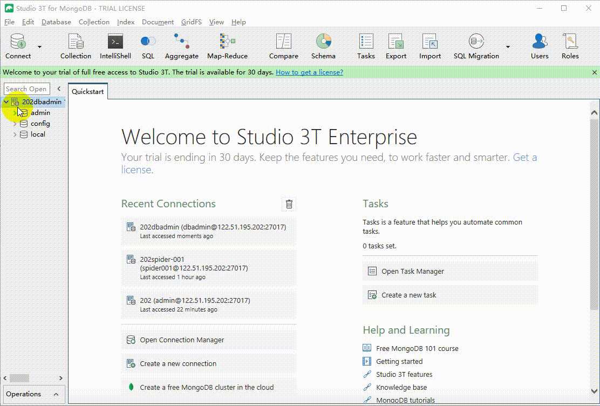Open IntelliShell from the toolbar
Screen dimensions: 600x406
(115, 46)
